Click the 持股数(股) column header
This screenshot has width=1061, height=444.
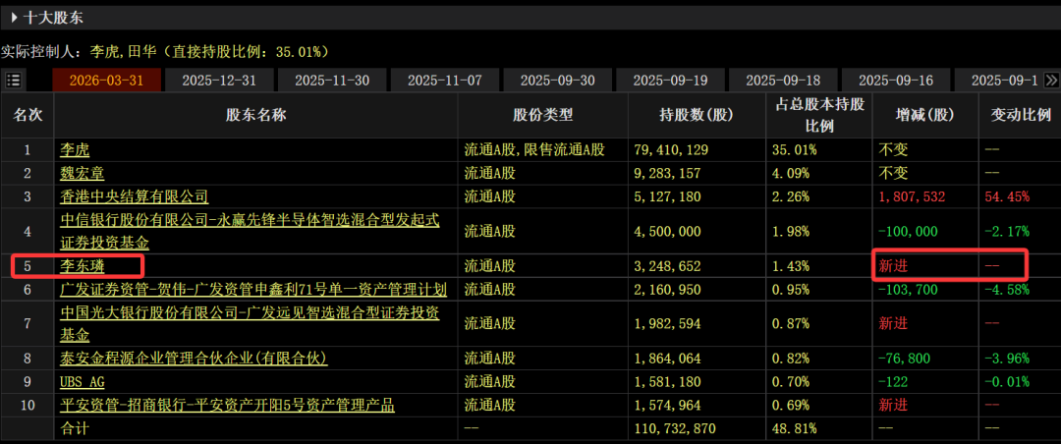[697, 115]
